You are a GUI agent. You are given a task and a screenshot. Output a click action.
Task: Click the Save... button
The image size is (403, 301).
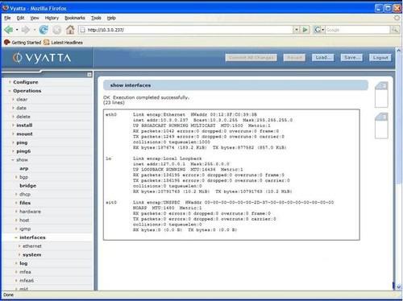coord(351,58)
